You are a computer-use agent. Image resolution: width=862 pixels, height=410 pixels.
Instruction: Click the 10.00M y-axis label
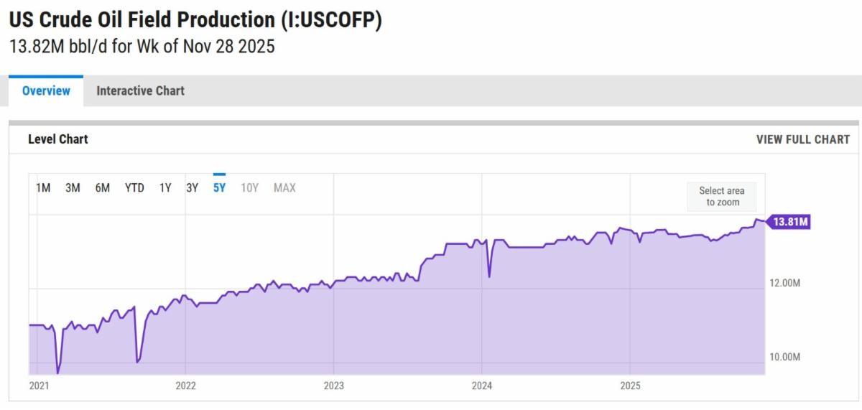(785, 357)
